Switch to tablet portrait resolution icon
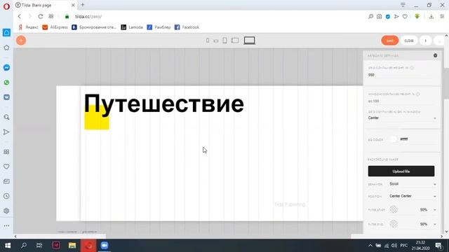This screenshot has height=252, width=449. coord(224,41)
